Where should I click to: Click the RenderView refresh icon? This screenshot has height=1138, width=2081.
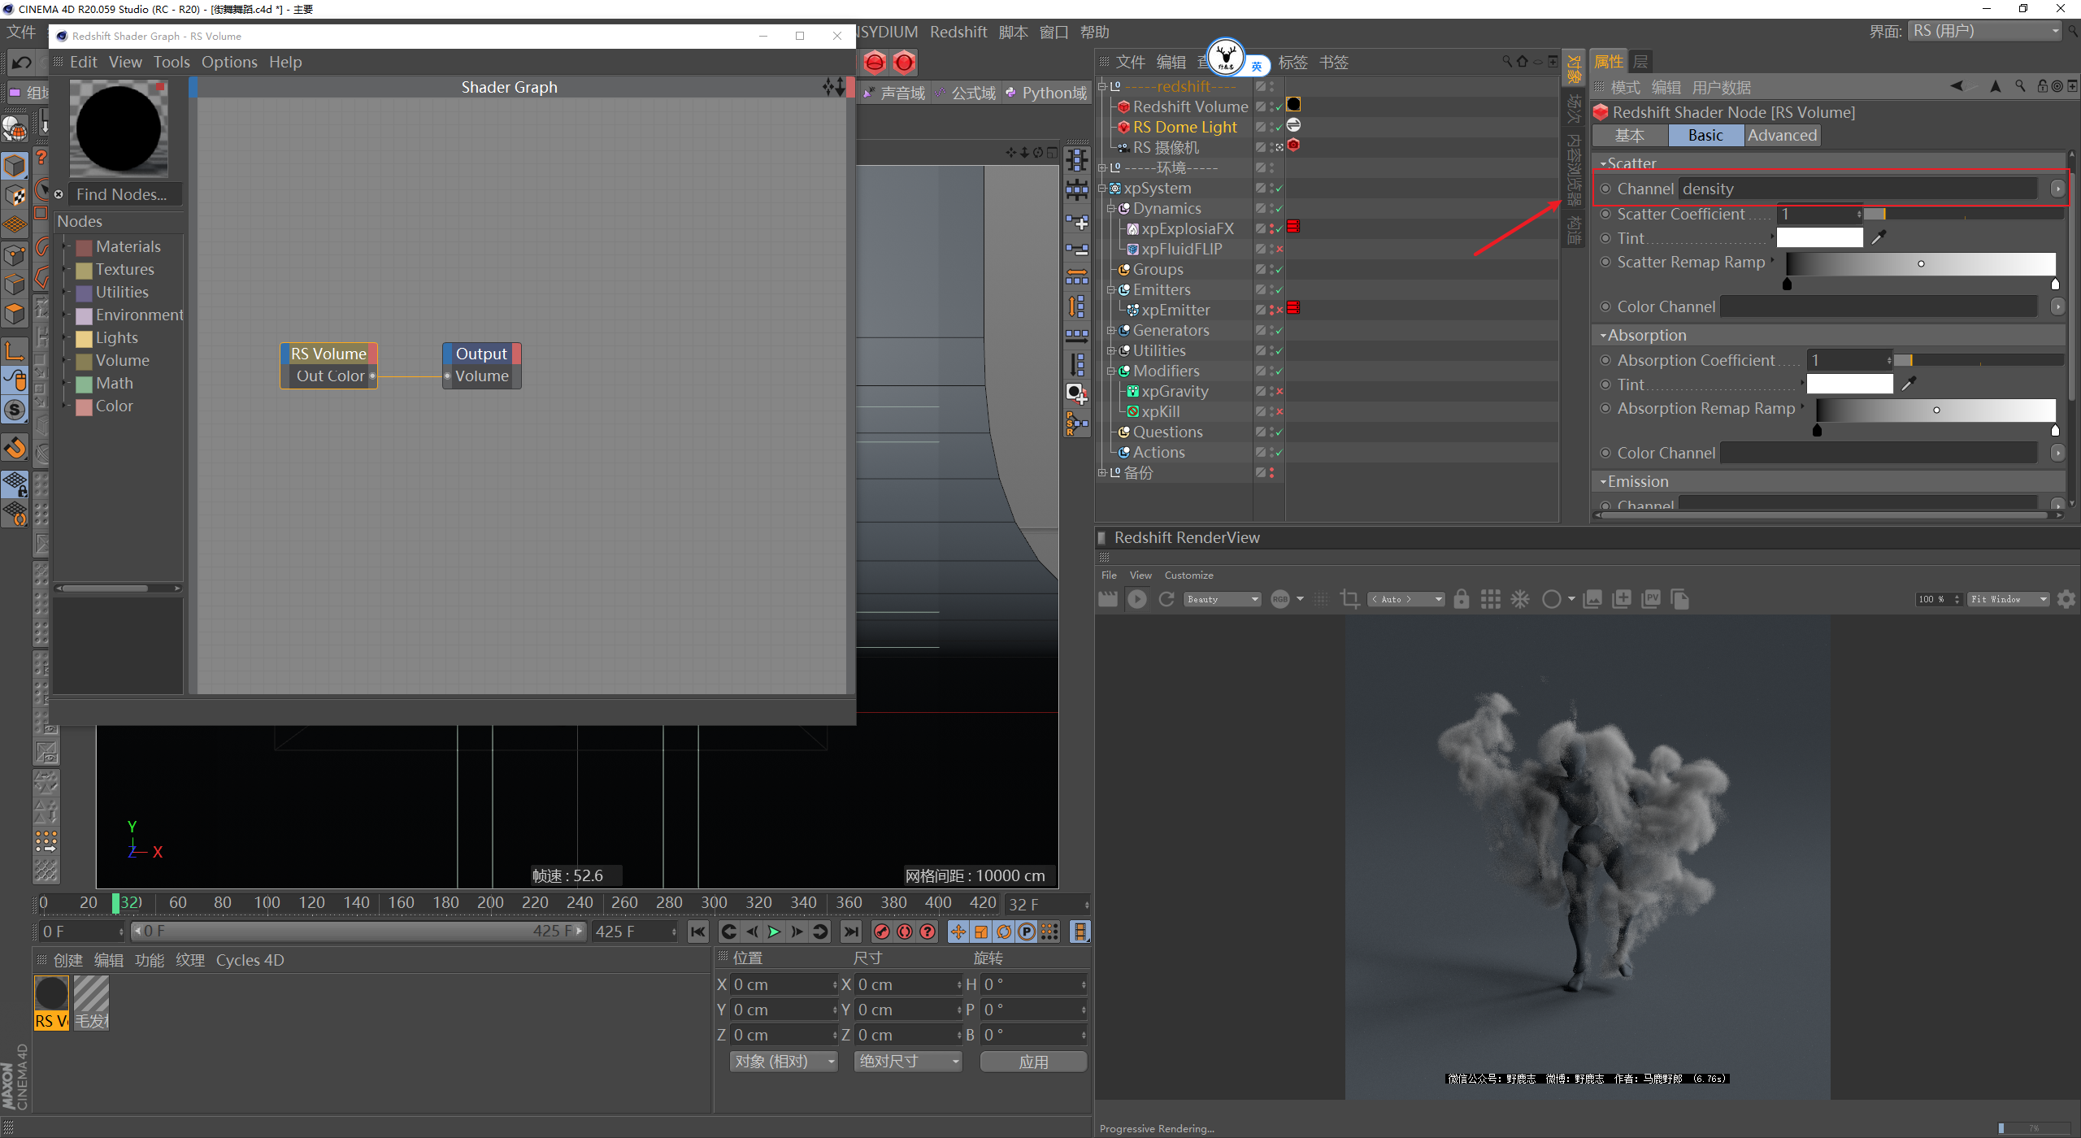tap(1166, 599)
